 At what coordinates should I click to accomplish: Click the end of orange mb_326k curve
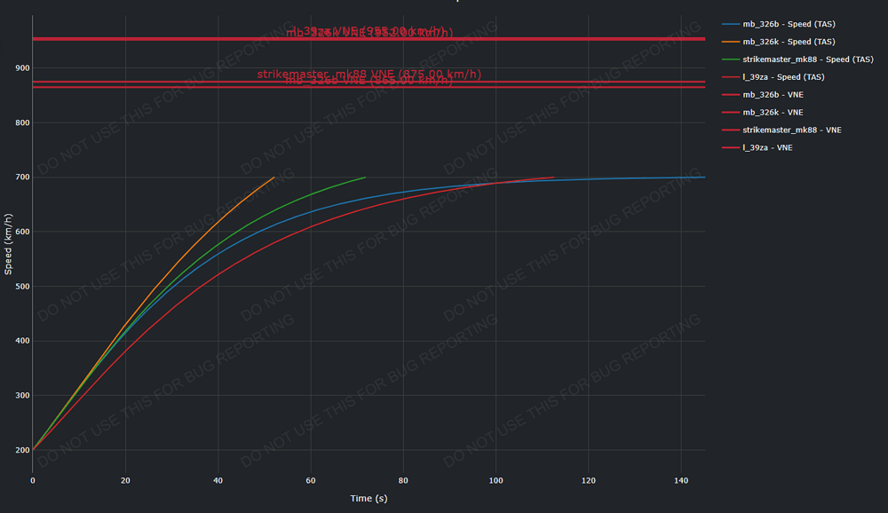(x=274, y=178)
